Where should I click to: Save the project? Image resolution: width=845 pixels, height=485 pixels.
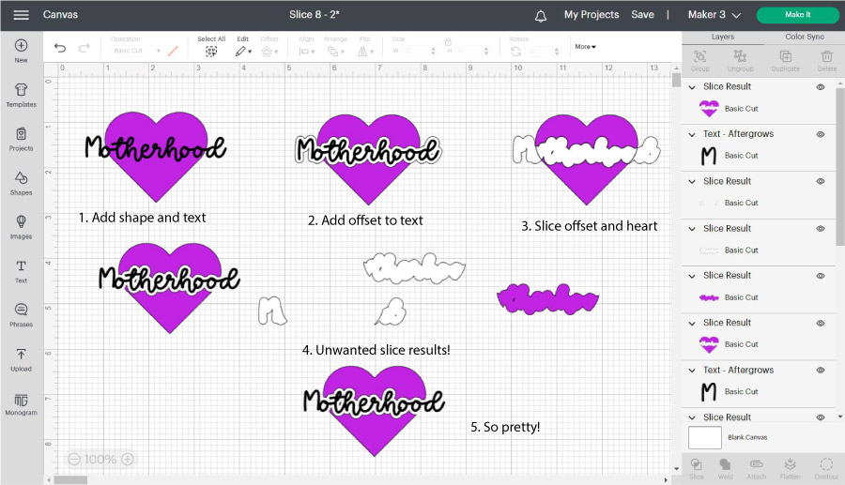pyautogui.click(x=642, y=14)
